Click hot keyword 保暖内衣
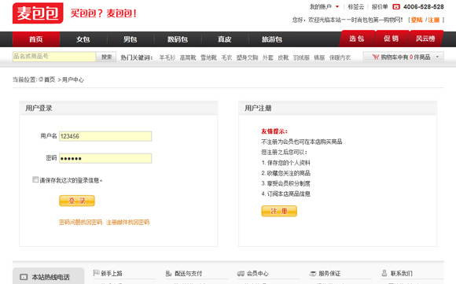 [340, 57]
